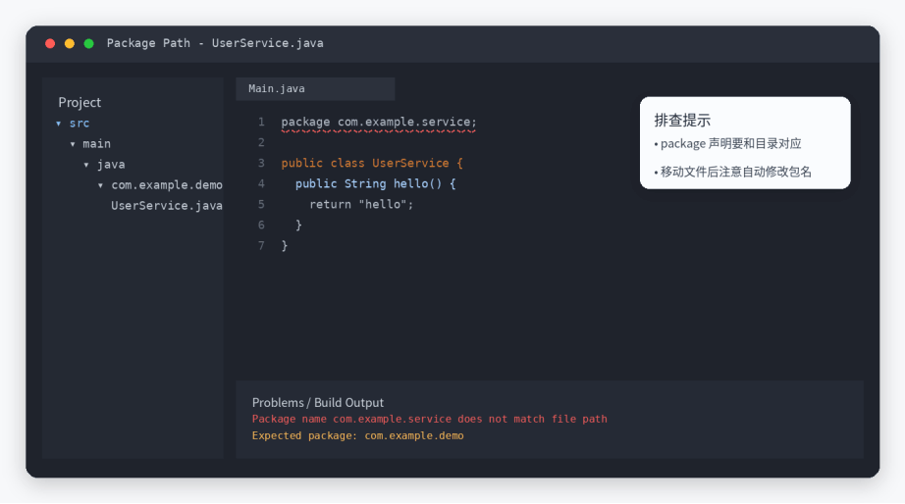This screenshot has width=905, height=504.
Task: Click the yellow minimize window button
Action: [x=70, y=44]
